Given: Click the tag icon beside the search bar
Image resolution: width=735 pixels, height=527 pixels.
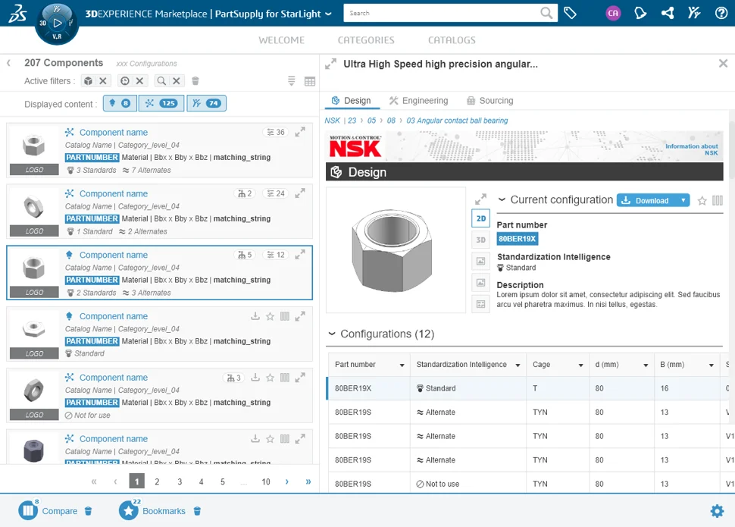Looking at the screenshot, I should (571, 13).
